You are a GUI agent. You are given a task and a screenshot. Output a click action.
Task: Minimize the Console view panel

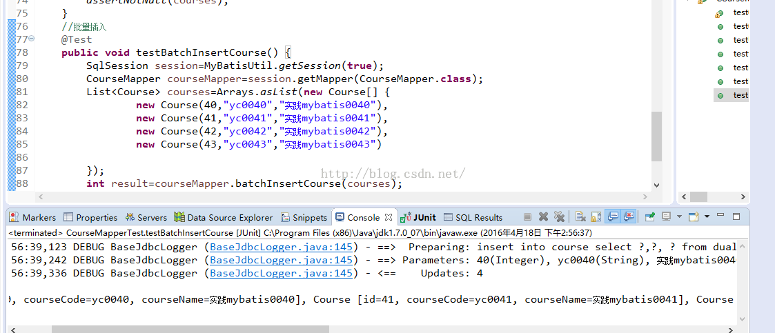click(720, 215)
